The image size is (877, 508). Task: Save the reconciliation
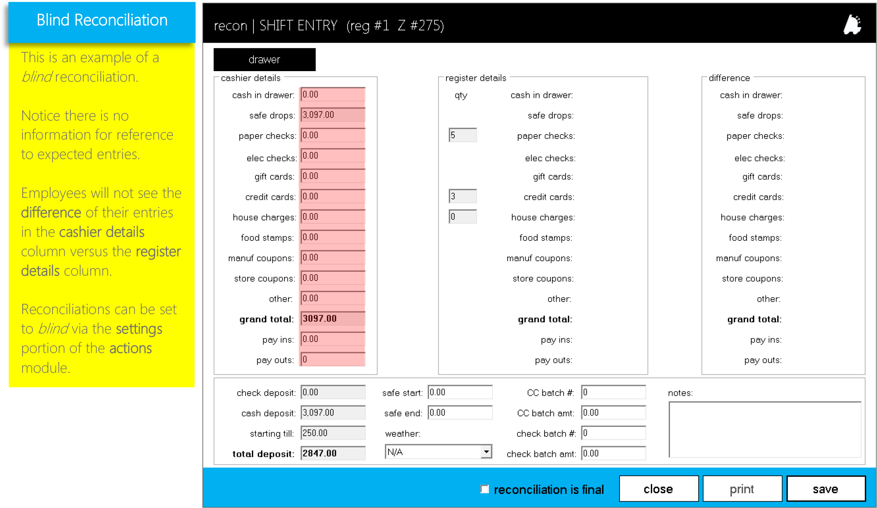[826, 489]
